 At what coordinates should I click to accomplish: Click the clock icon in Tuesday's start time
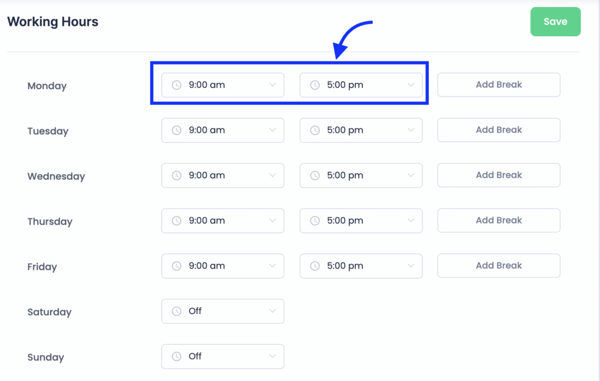pyautogui.click(x=176, y=130)
